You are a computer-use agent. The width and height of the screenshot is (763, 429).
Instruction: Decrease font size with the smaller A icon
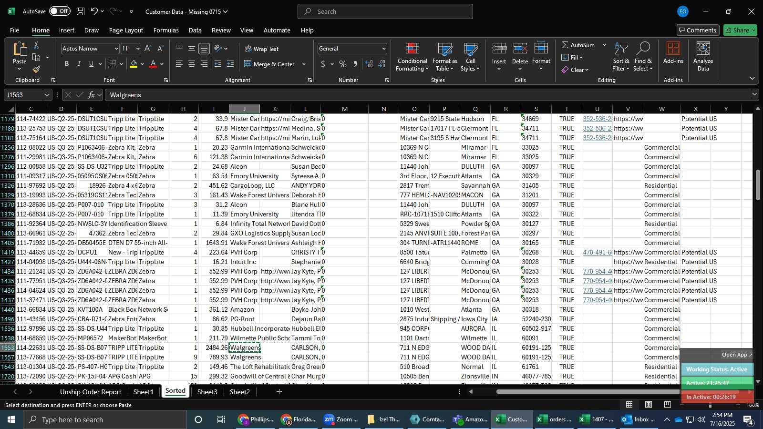(160, 48)
